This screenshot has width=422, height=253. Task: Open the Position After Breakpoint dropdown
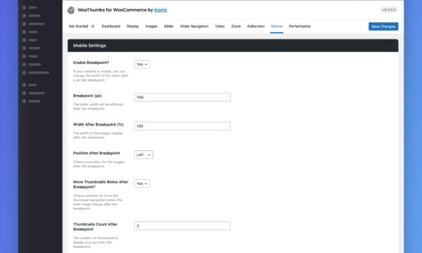click(143, 155)
